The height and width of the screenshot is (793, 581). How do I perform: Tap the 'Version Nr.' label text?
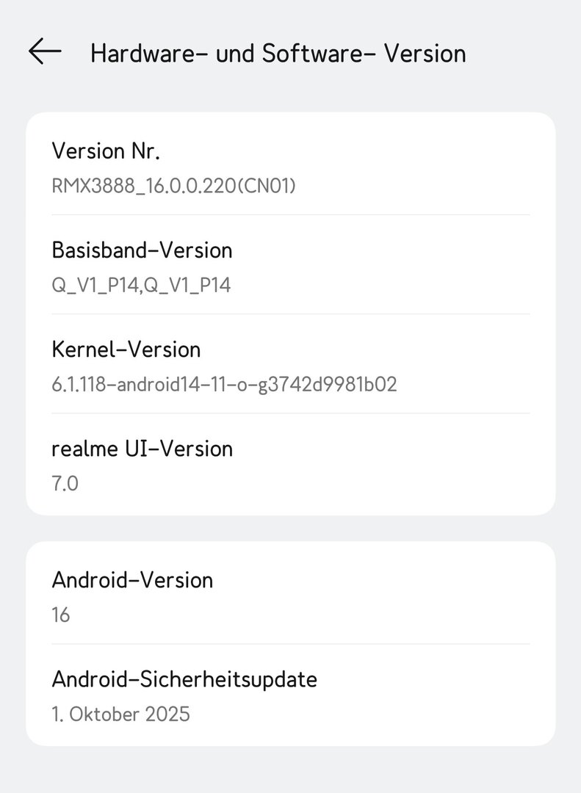pos(106,151)
